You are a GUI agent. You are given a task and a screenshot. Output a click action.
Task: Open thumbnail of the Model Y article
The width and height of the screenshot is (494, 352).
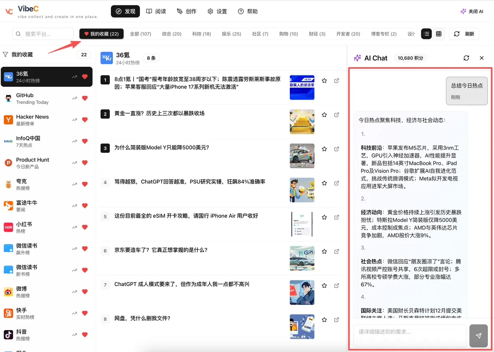pyautogui.click(x=302, y=156)
